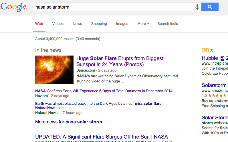Click 'More news for nasa solar storm'

(68, 122)
